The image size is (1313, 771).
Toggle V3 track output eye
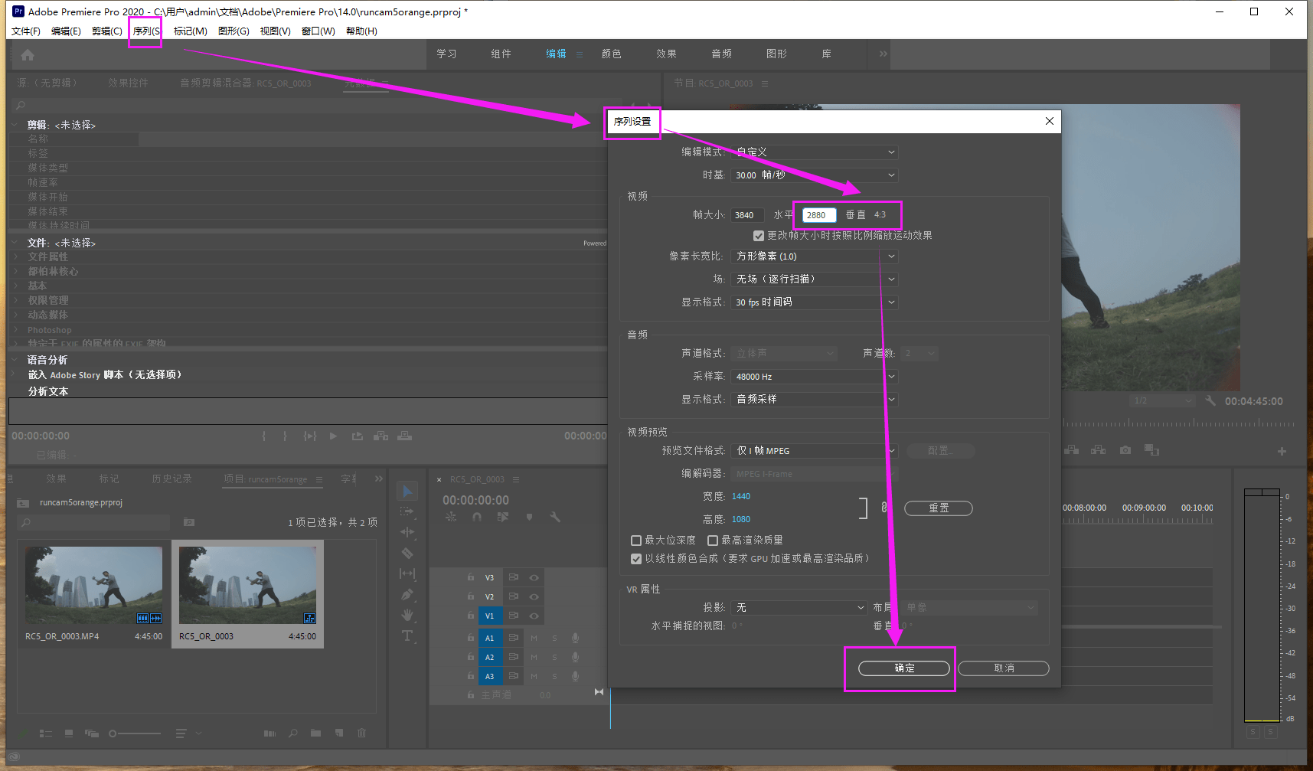[534, 577]
